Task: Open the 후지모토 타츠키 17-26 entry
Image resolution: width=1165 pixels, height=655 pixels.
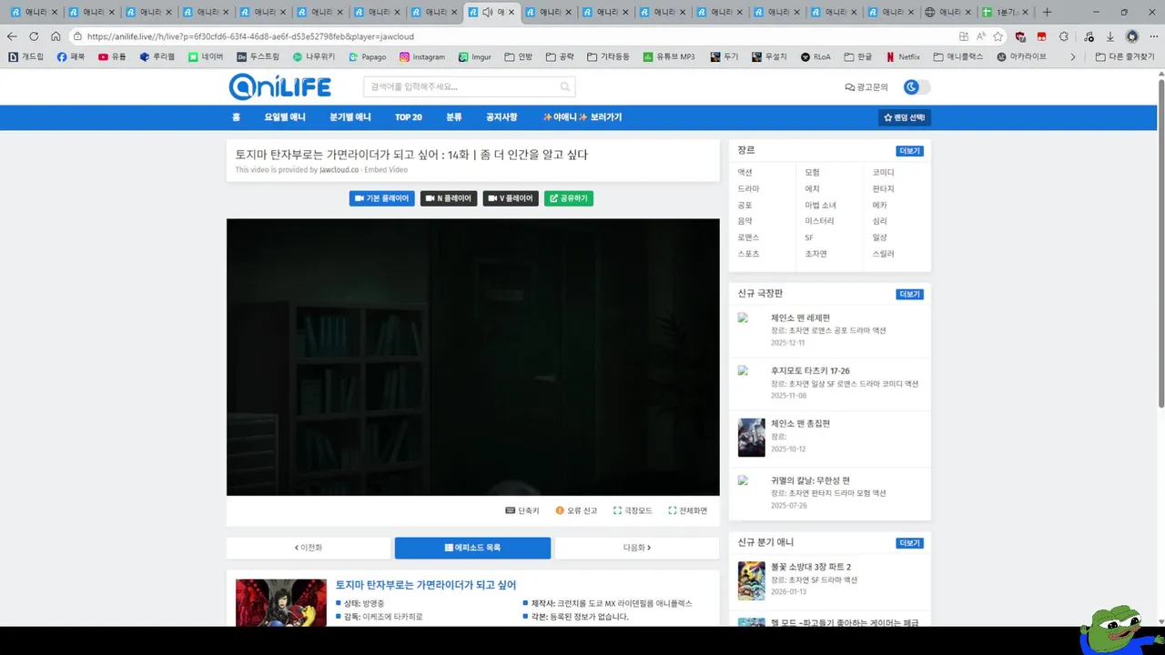Action: 811,371
